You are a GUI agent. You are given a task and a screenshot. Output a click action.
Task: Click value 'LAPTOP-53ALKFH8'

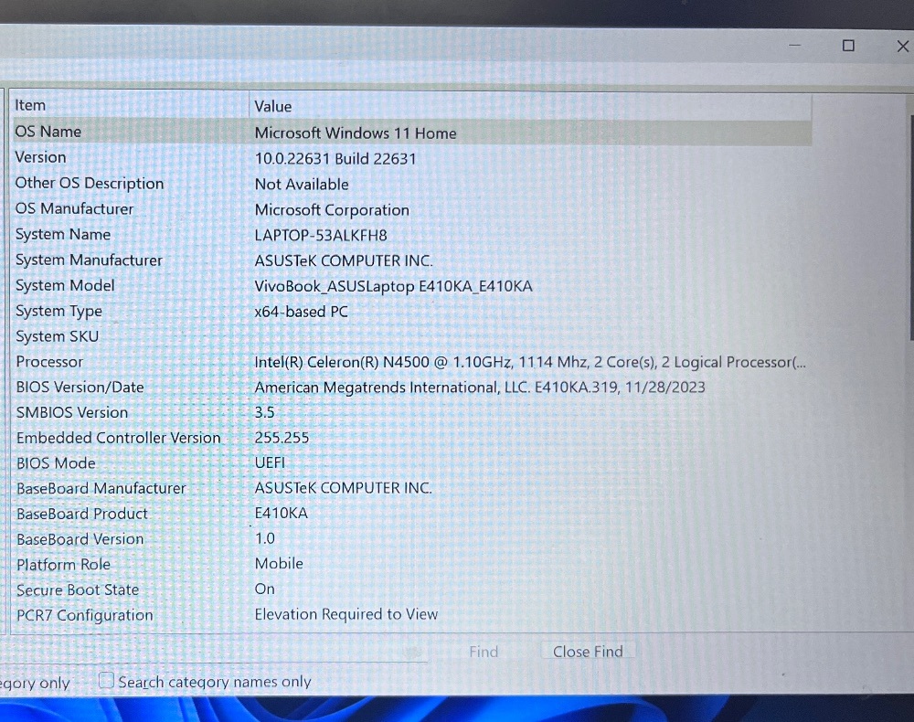coord(321,236)
